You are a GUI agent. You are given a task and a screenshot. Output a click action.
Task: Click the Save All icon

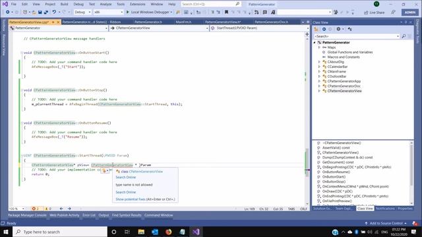tap(46, 13)
